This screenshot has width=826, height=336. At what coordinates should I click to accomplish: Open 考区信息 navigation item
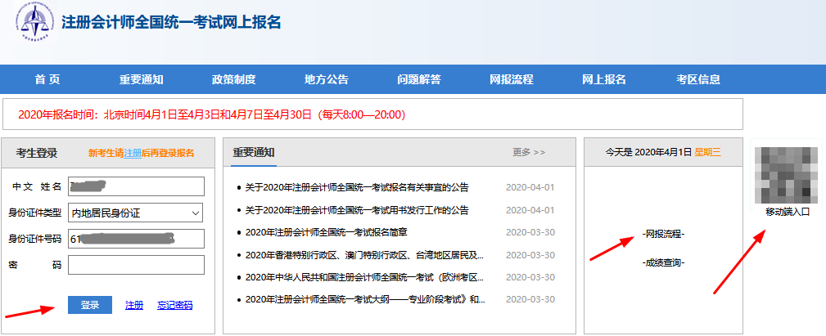point(697,79)
